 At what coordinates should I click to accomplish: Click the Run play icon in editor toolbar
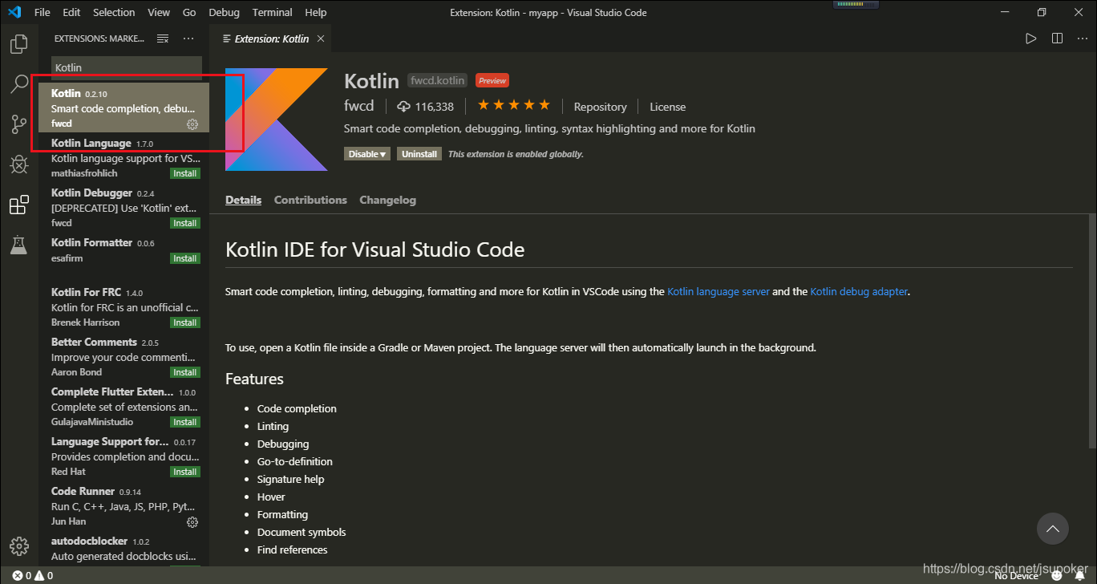[x=1031, y=39]
